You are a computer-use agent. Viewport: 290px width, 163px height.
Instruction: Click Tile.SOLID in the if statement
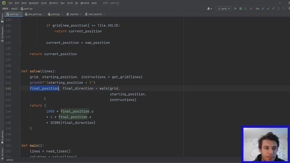coord(108,25)
